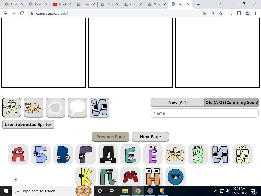This screenshot has height=196, width=261.
Task: Open Chrome three-dot menu
Action: [x=255, y=13]
